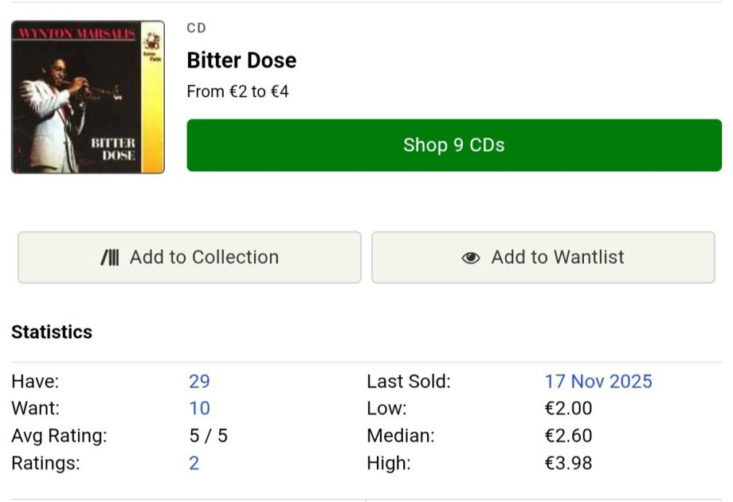This screenshot has width=733, height=502.
Task: Click the Low price €2.00 value
Action: tap(568, 409)
